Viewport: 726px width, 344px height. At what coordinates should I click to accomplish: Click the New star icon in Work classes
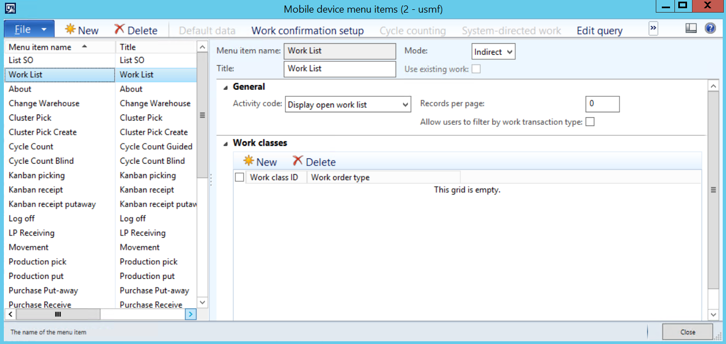tap(249, 161)
